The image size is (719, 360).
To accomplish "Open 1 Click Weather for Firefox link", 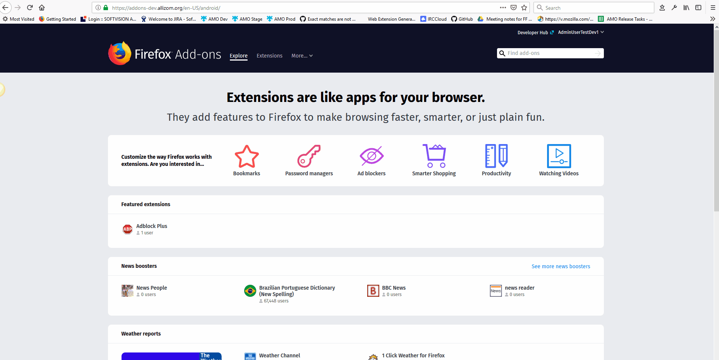I will [x=413, y=355].
